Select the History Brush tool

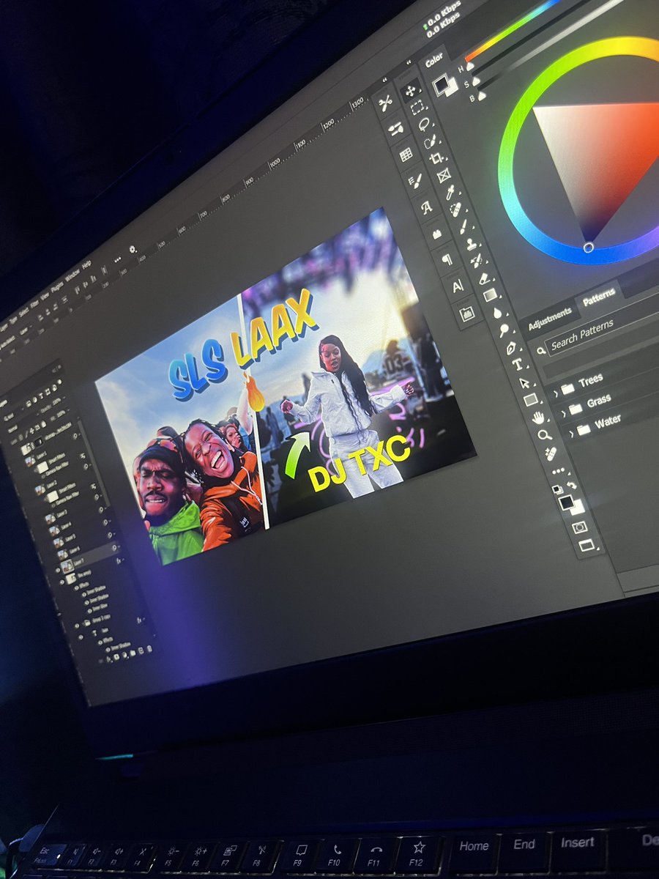click(477, 260)
